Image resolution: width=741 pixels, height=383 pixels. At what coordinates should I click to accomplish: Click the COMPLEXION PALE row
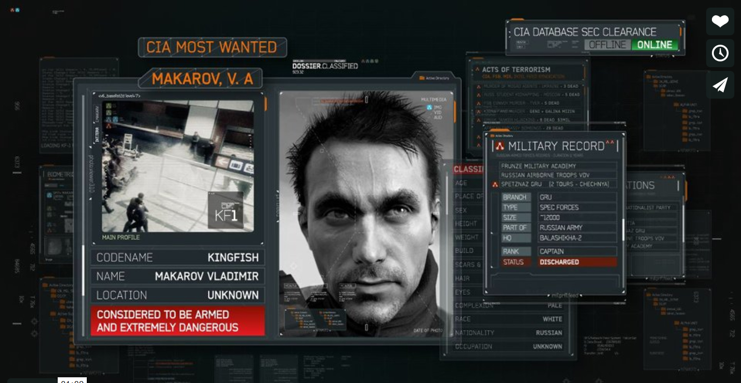pyautogui.click(x=508, y=305)
